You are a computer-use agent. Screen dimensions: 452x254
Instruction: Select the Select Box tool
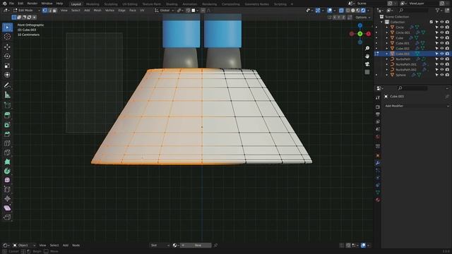pos(7,28)
